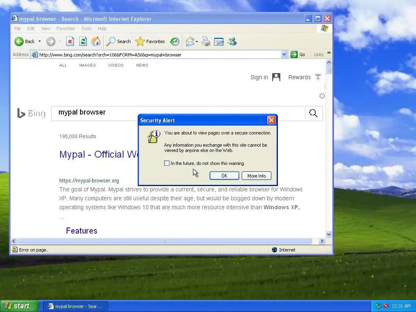Click the Sign in person avatar icon
Screen dimensions: 416x312
[x=276, y=77]
